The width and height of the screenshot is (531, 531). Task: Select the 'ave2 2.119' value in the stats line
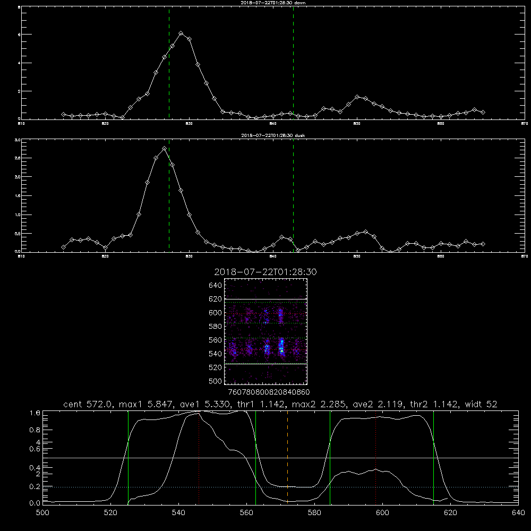pos(379,404)
